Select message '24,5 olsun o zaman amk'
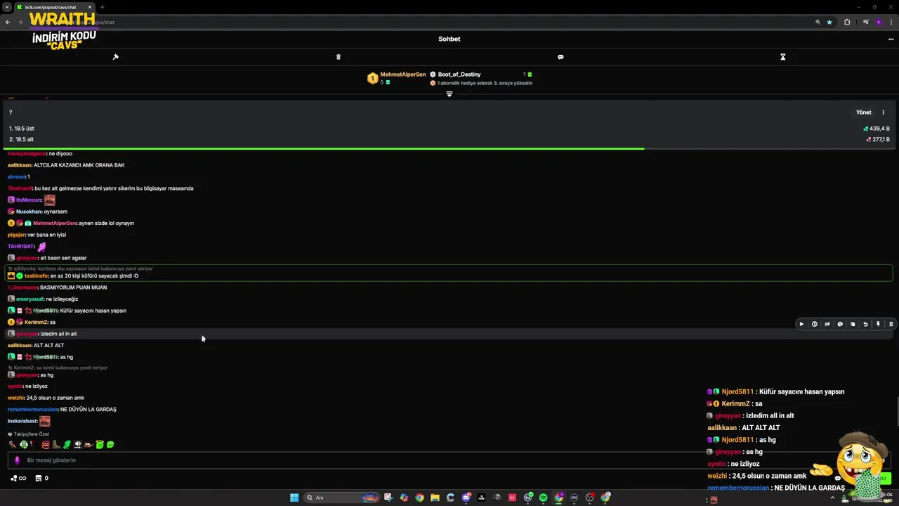 (x=55, y=398)
